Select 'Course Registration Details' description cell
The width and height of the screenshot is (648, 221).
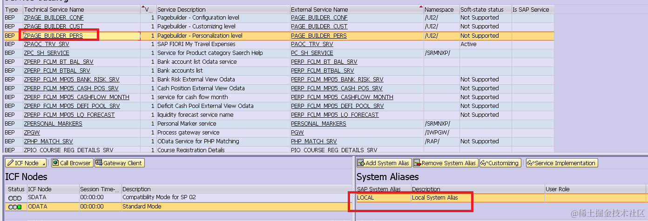(x=223, y=150)
